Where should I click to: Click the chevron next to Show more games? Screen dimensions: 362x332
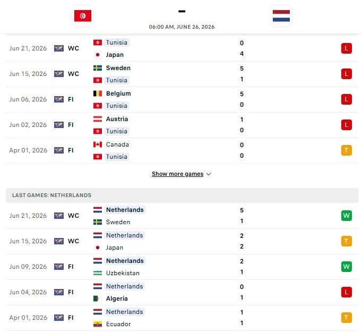[209, 174]
